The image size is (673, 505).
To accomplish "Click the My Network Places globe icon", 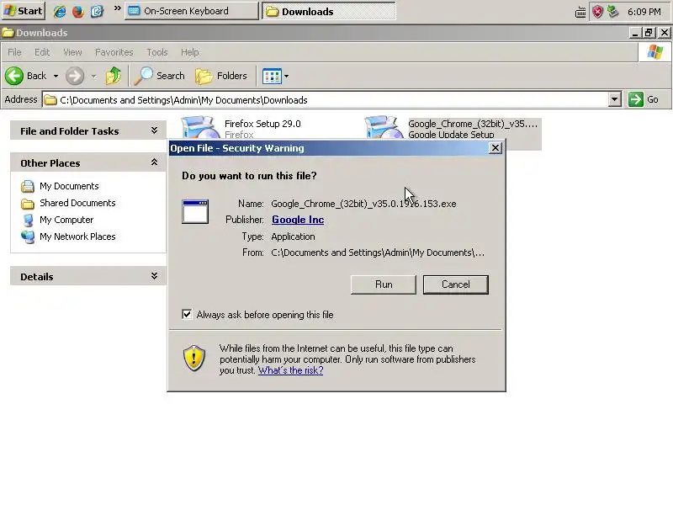I will tap(28, 237).
